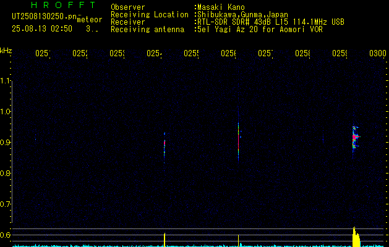Click the yellow power spike below the 0254 echo
Screen dimensions: 389x247
[165, 240]
